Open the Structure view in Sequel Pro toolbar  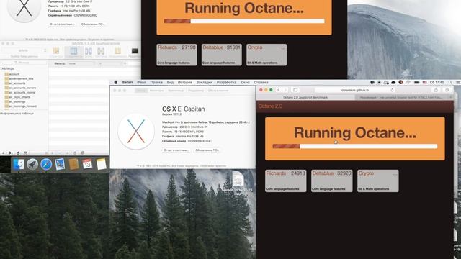pos(56,53)
